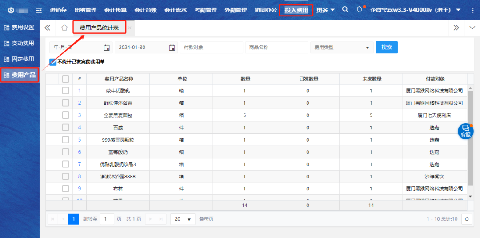Image resolution: width=480 pixels, height=238 pixels.
Task: Click the table refresh icon
Action: pos(467,219)
